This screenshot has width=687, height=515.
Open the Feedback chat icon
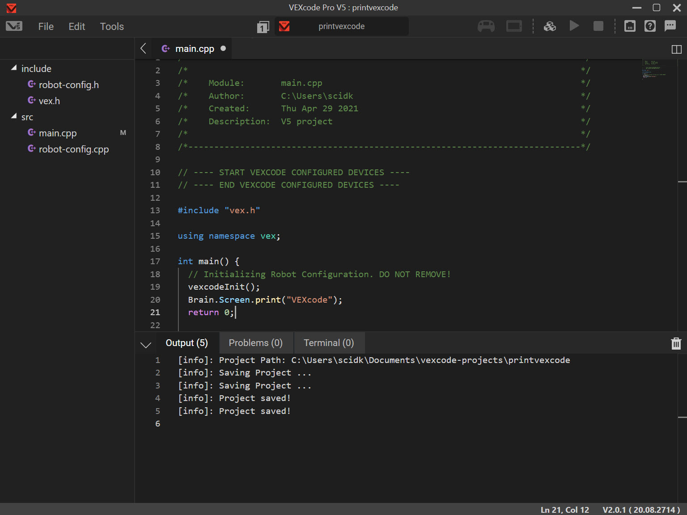coord(670,26)
